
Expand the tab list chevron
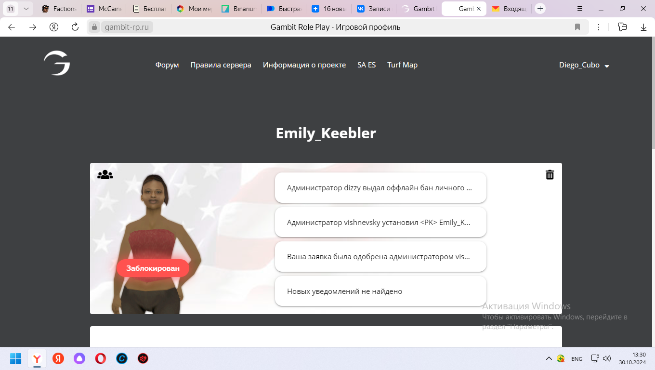[26, 9]
